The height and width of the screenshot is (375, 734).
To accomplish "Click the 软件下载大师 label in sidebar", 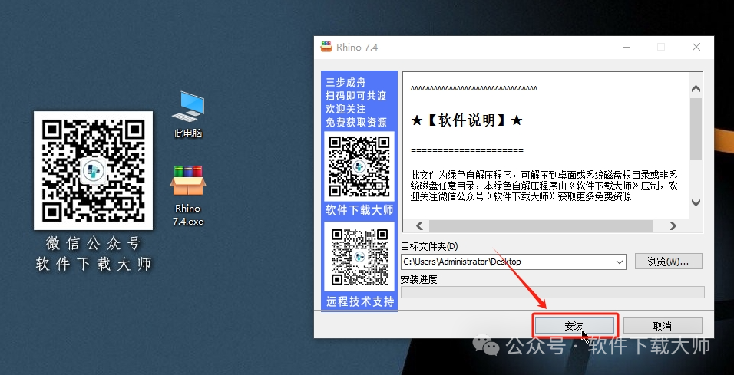I will tap(359, 210).
